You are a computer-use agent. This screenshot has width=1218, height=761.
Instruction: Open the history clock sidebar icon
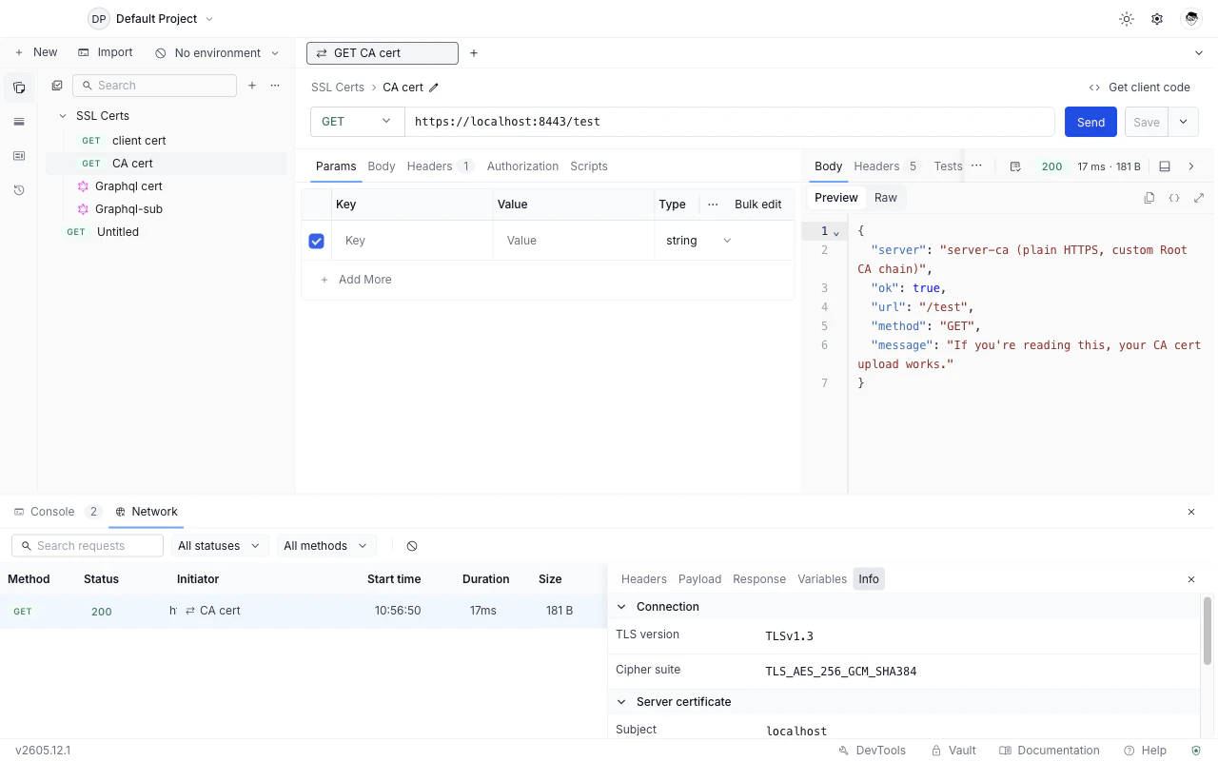point(19,190)
